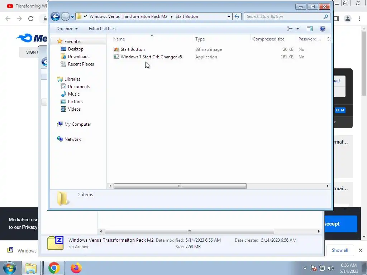Screen dimensions: 367x275
Task: Select Libraries in navigation pane
Action: coord(72,79)
